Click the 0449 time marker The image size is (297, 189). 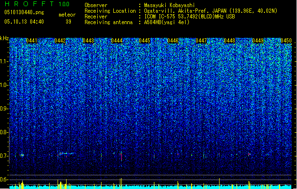pyautogui.click(x=258, y=41)
